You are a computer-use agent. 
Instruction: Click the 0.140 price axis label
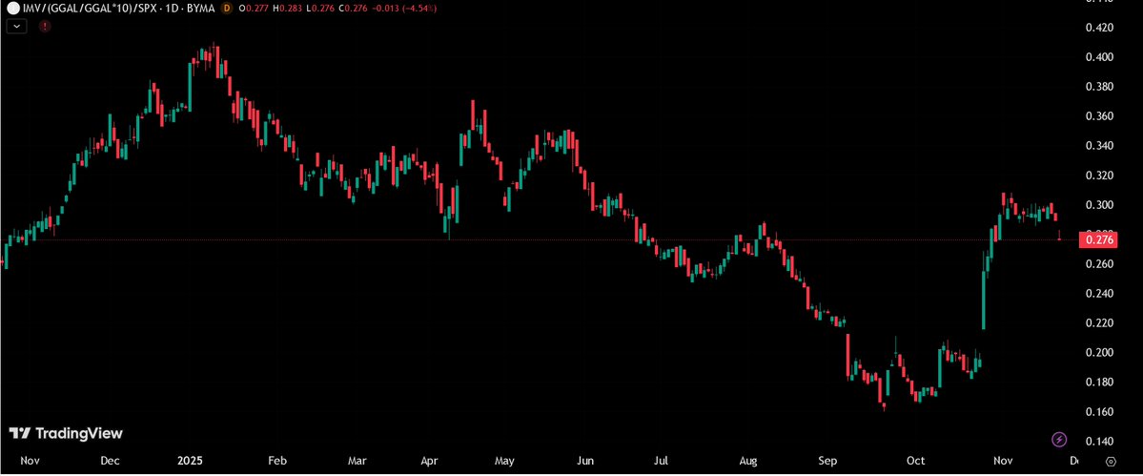tap(1098, 442)
